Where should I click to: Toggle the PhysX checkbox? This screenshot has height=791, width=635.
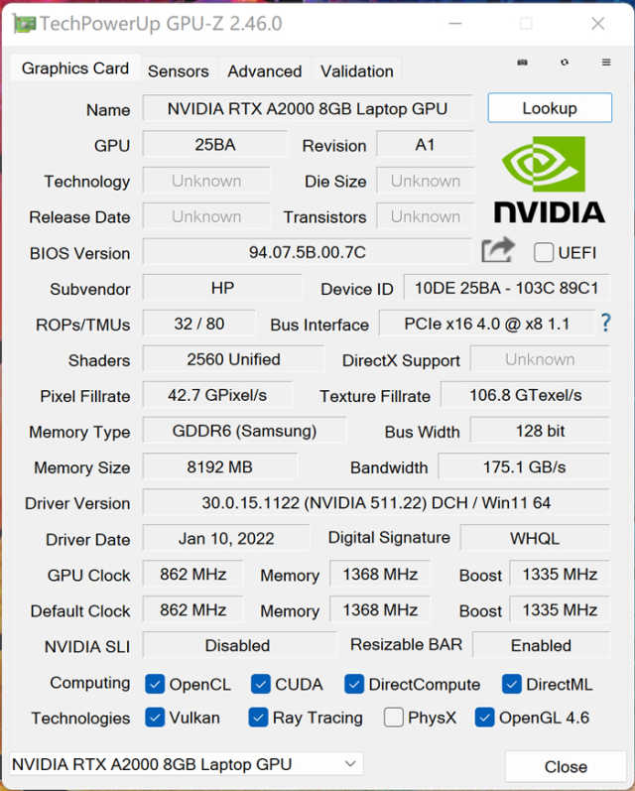394,717
